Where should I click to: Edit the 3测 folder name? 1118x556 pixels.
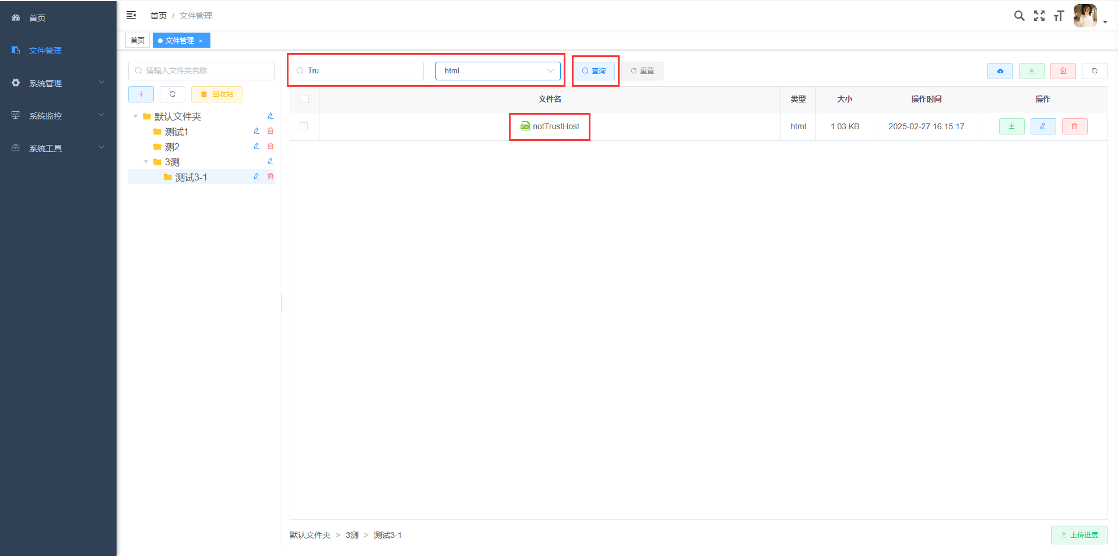(x=270, y=161)
